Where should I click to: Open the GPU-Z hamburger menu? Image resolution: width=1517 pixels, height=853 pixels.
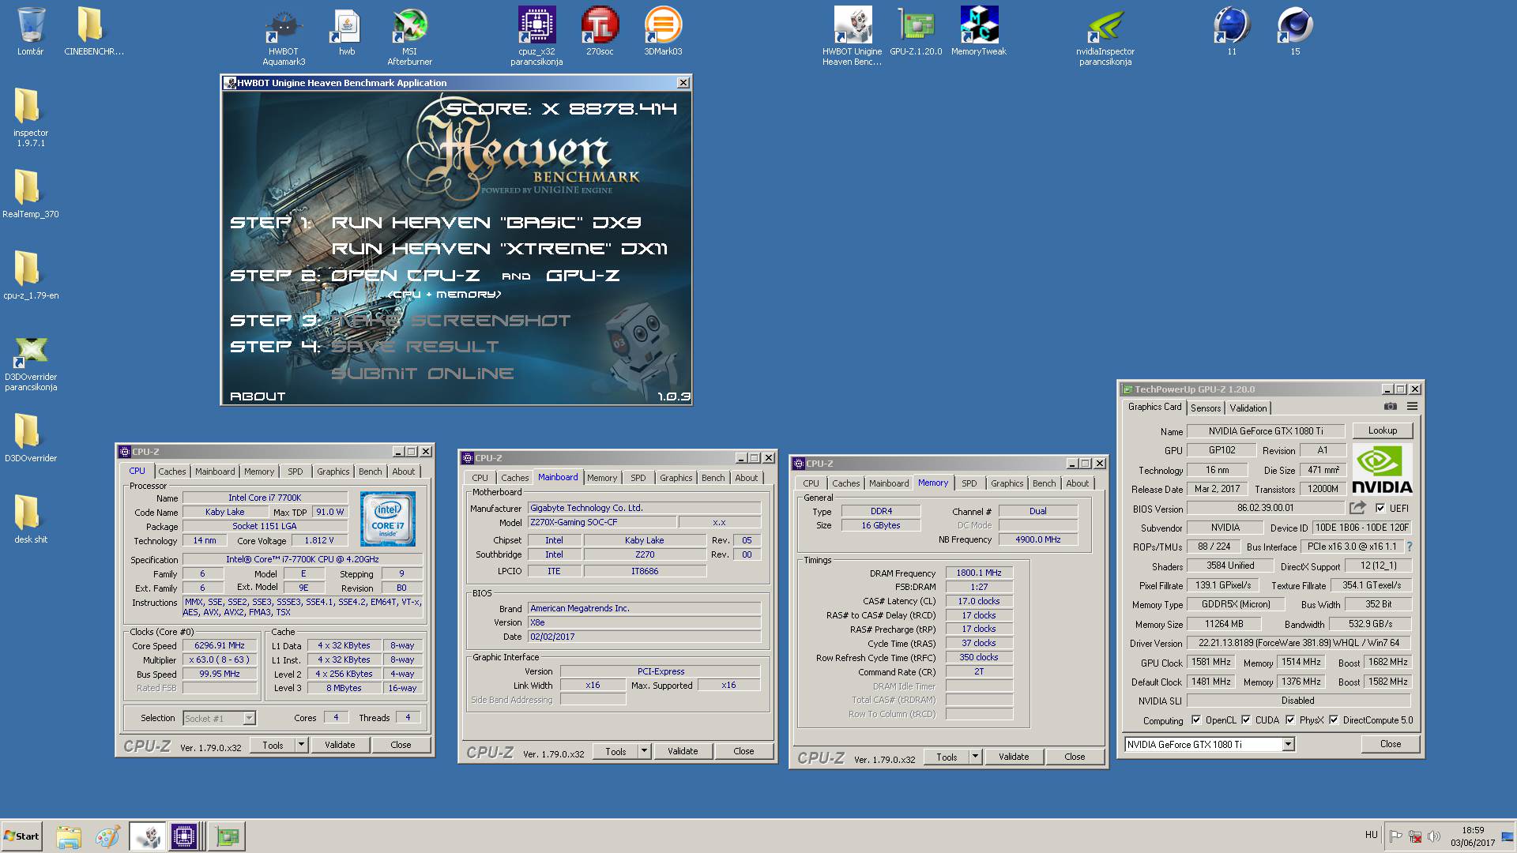[x=1412, y=407]
